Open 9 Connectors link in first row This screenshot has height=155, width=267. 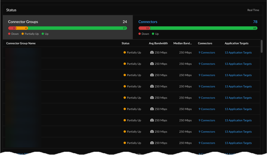(x=207, y=53)
